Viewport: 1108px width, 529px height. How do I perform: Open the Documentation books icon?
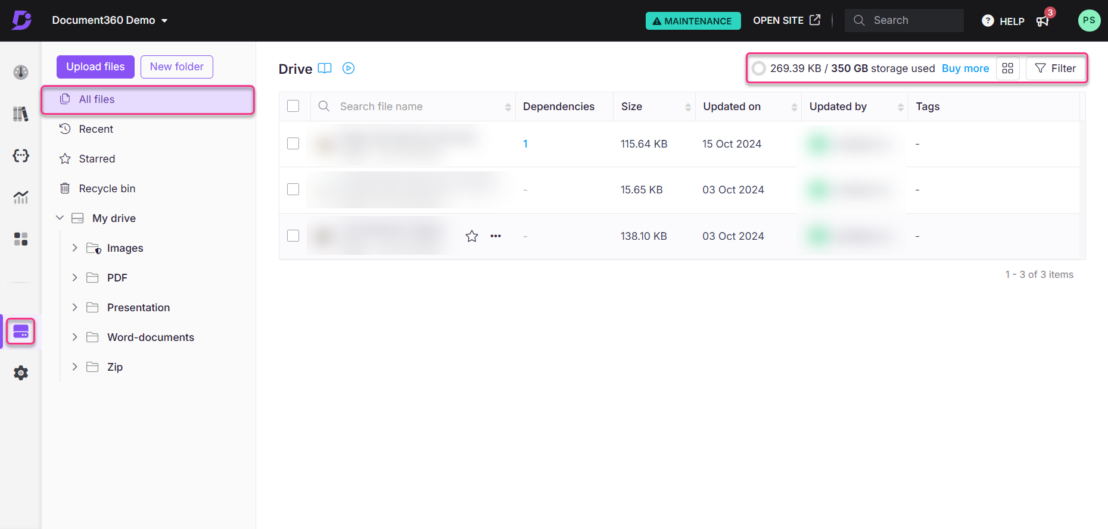21,114
